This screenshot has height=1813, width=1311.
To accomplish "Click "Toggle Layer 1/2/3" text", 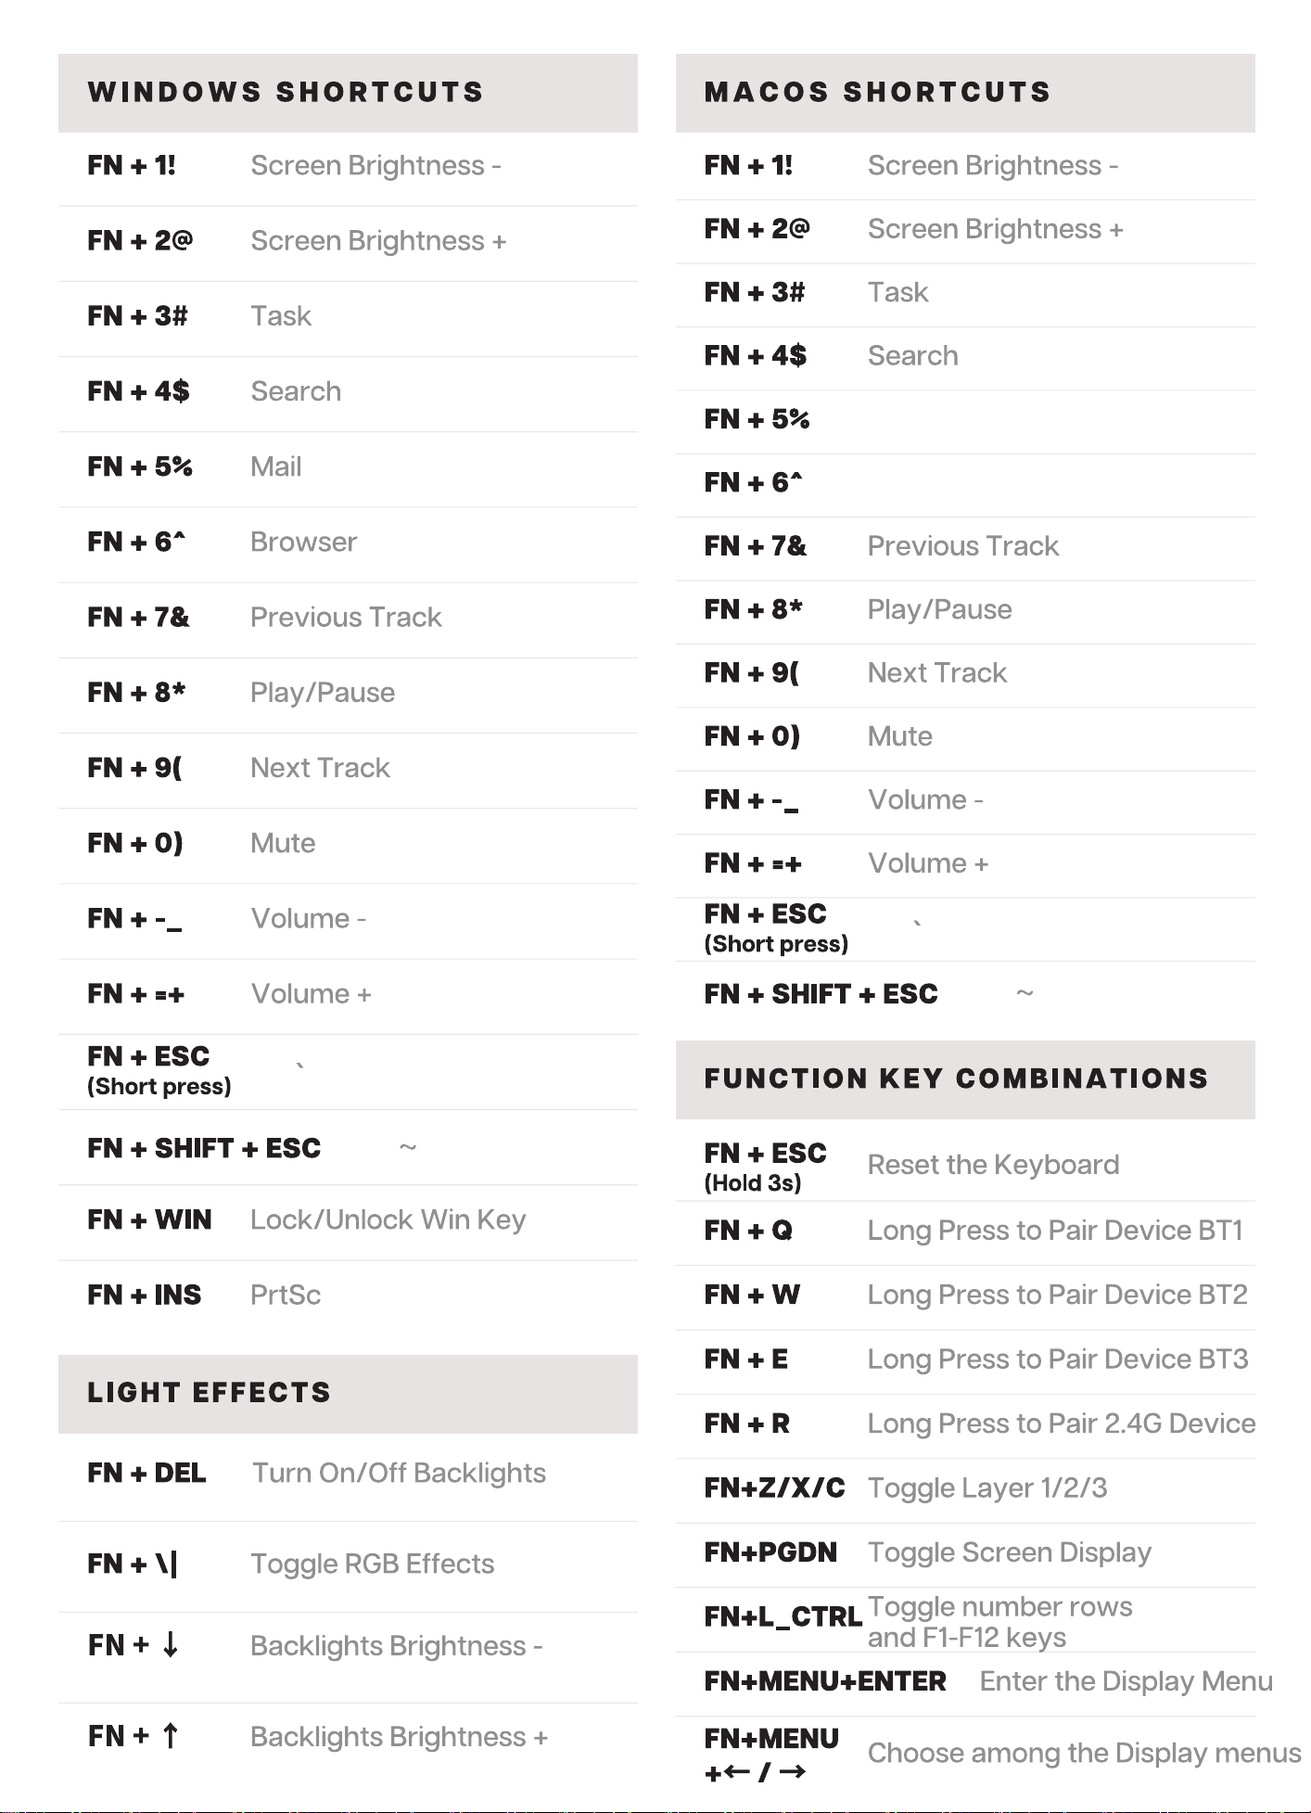I will coord(987,1487).
